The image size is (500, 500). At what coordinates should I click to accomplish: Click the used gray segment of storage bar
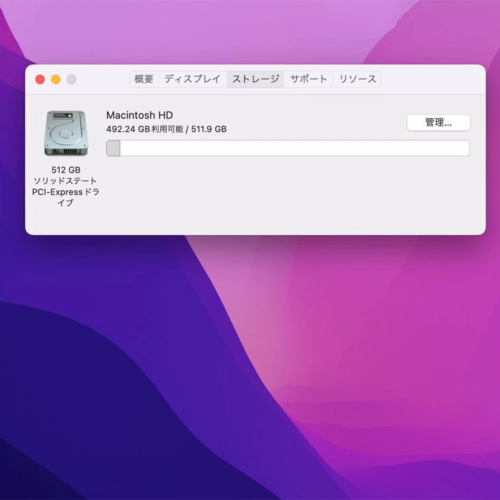(x=113, y=148)
